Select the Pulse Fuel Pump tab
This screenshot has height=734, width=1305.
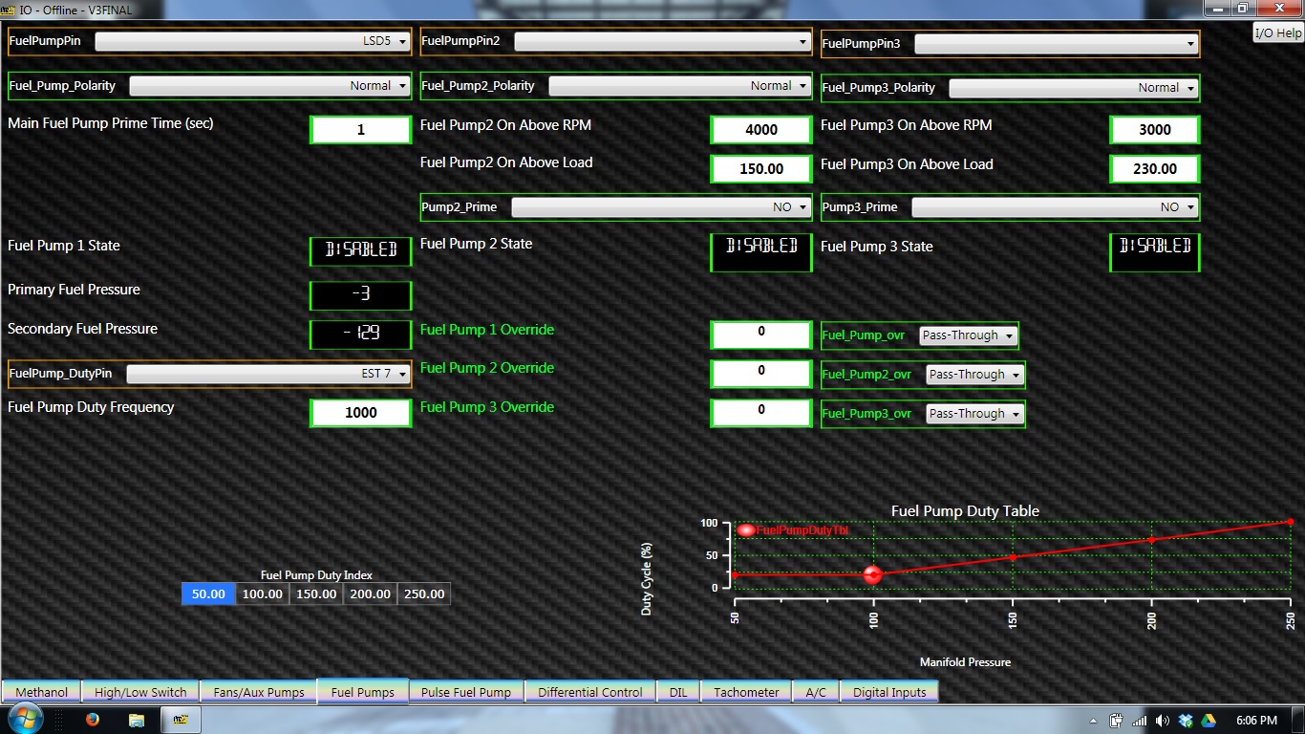466,691
